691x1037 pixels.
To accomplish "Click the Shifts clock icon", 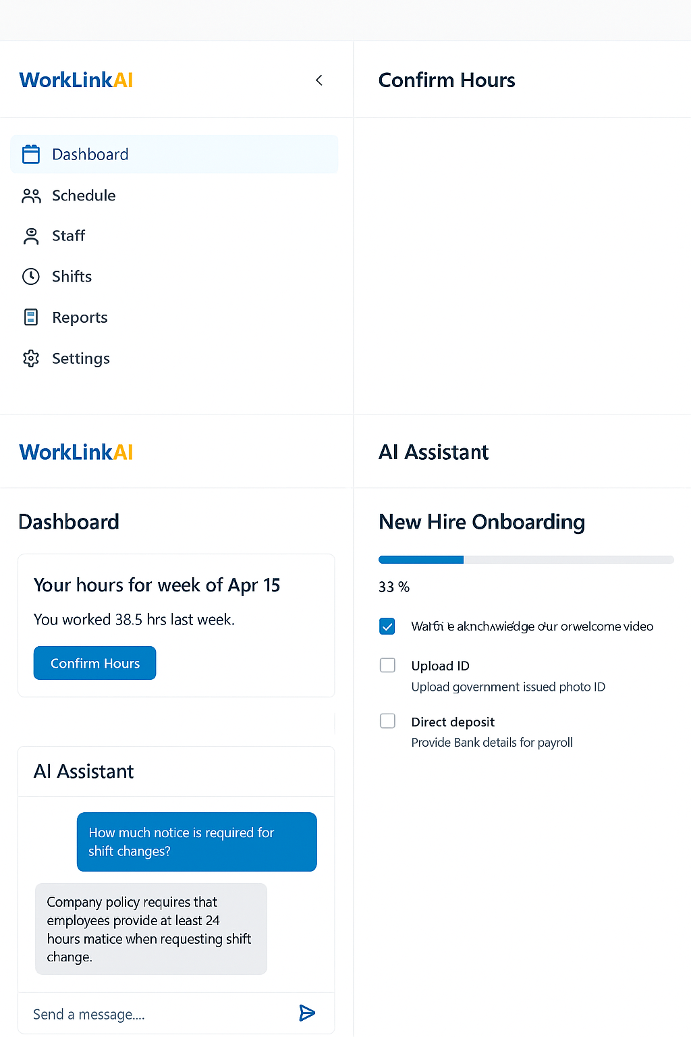I will [31, 277].
